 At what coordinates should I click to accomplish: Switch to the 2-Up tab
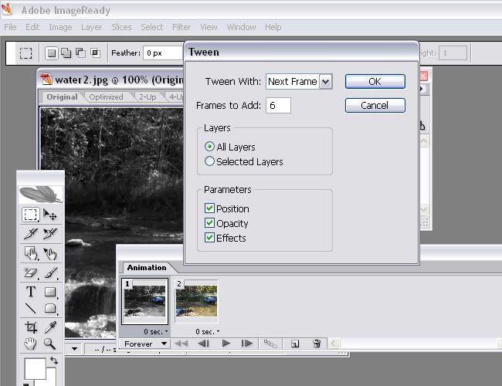click(148, 96)
